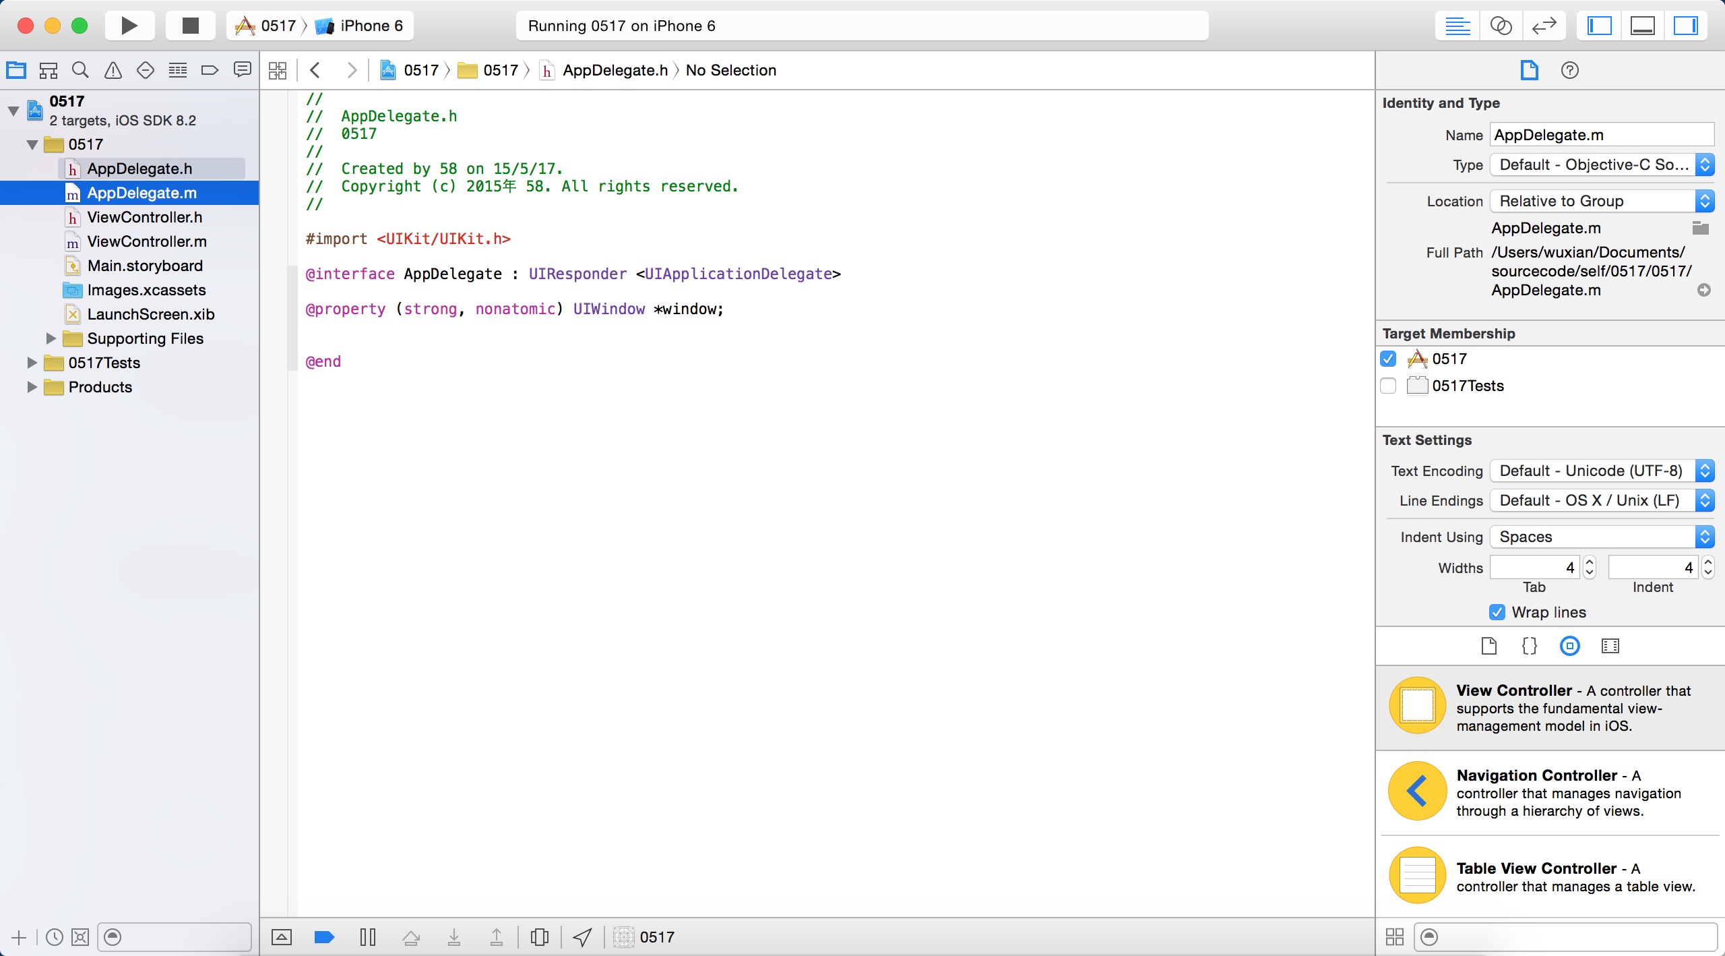Toggle the Navigator pane visibility
This screenshot has height=956, width=1725.
coord(1599,26)
